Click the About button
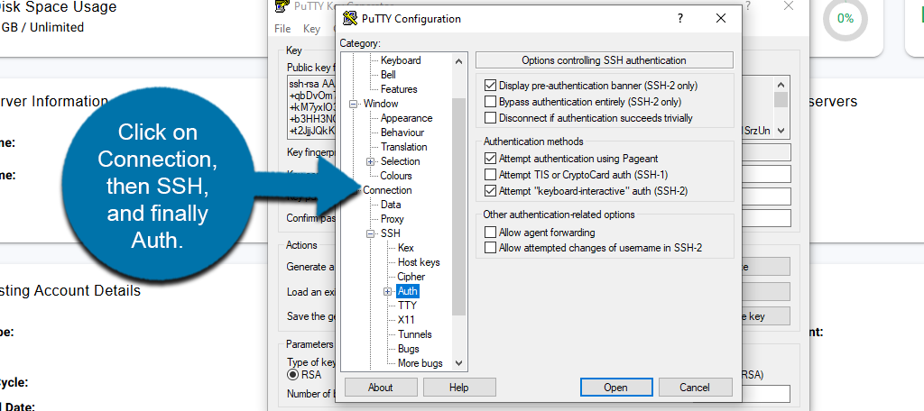Viewport: 924px width, 411px height. (380, 388)
